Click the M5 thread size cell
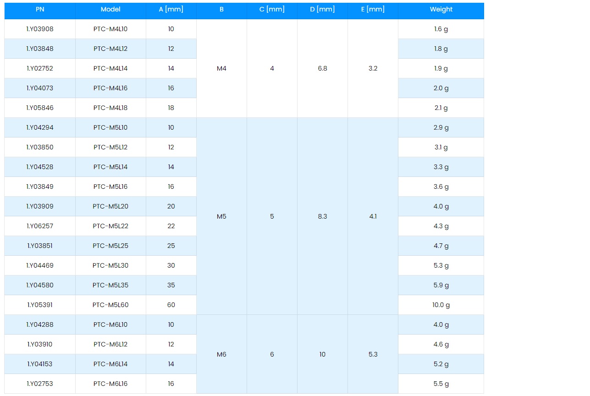Image resolution: width=590 pixels, height=396 pixels. [x=221, y=216]
